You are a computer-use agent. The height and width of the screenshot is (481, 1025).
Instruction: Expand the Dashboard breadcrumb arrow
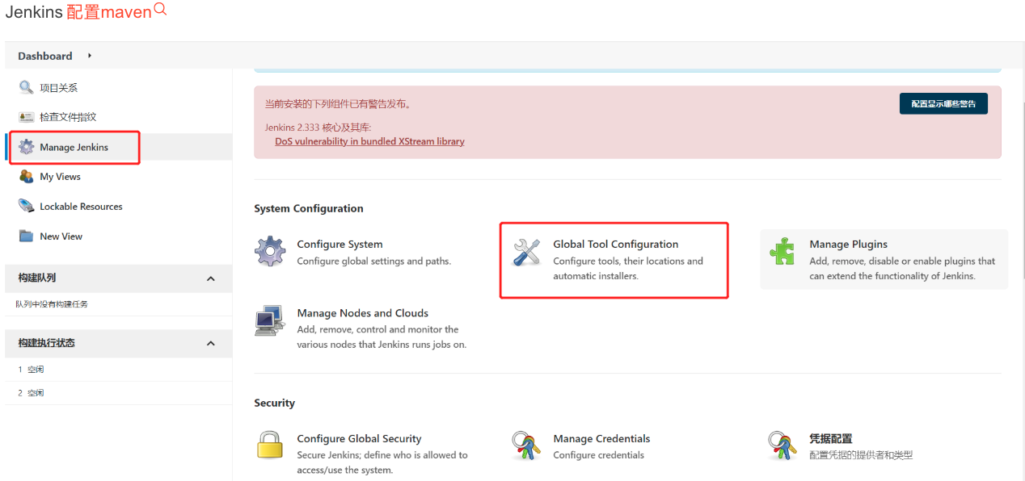(x=90, y=56)
